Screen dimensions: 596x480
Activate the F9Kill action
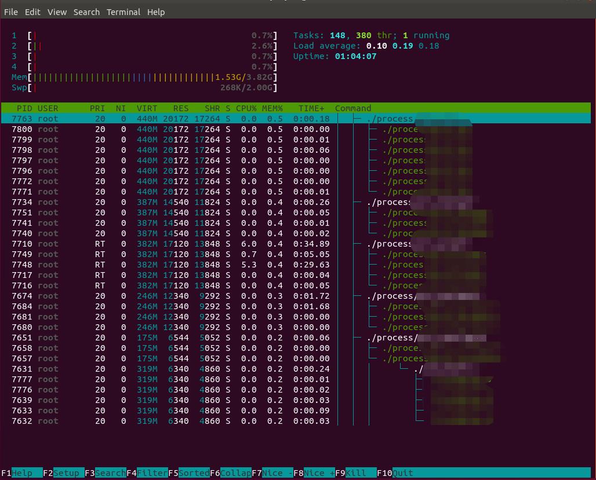[352, 473]
